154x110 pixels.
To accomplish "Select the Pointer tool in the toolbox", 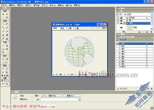I will 3,14.
